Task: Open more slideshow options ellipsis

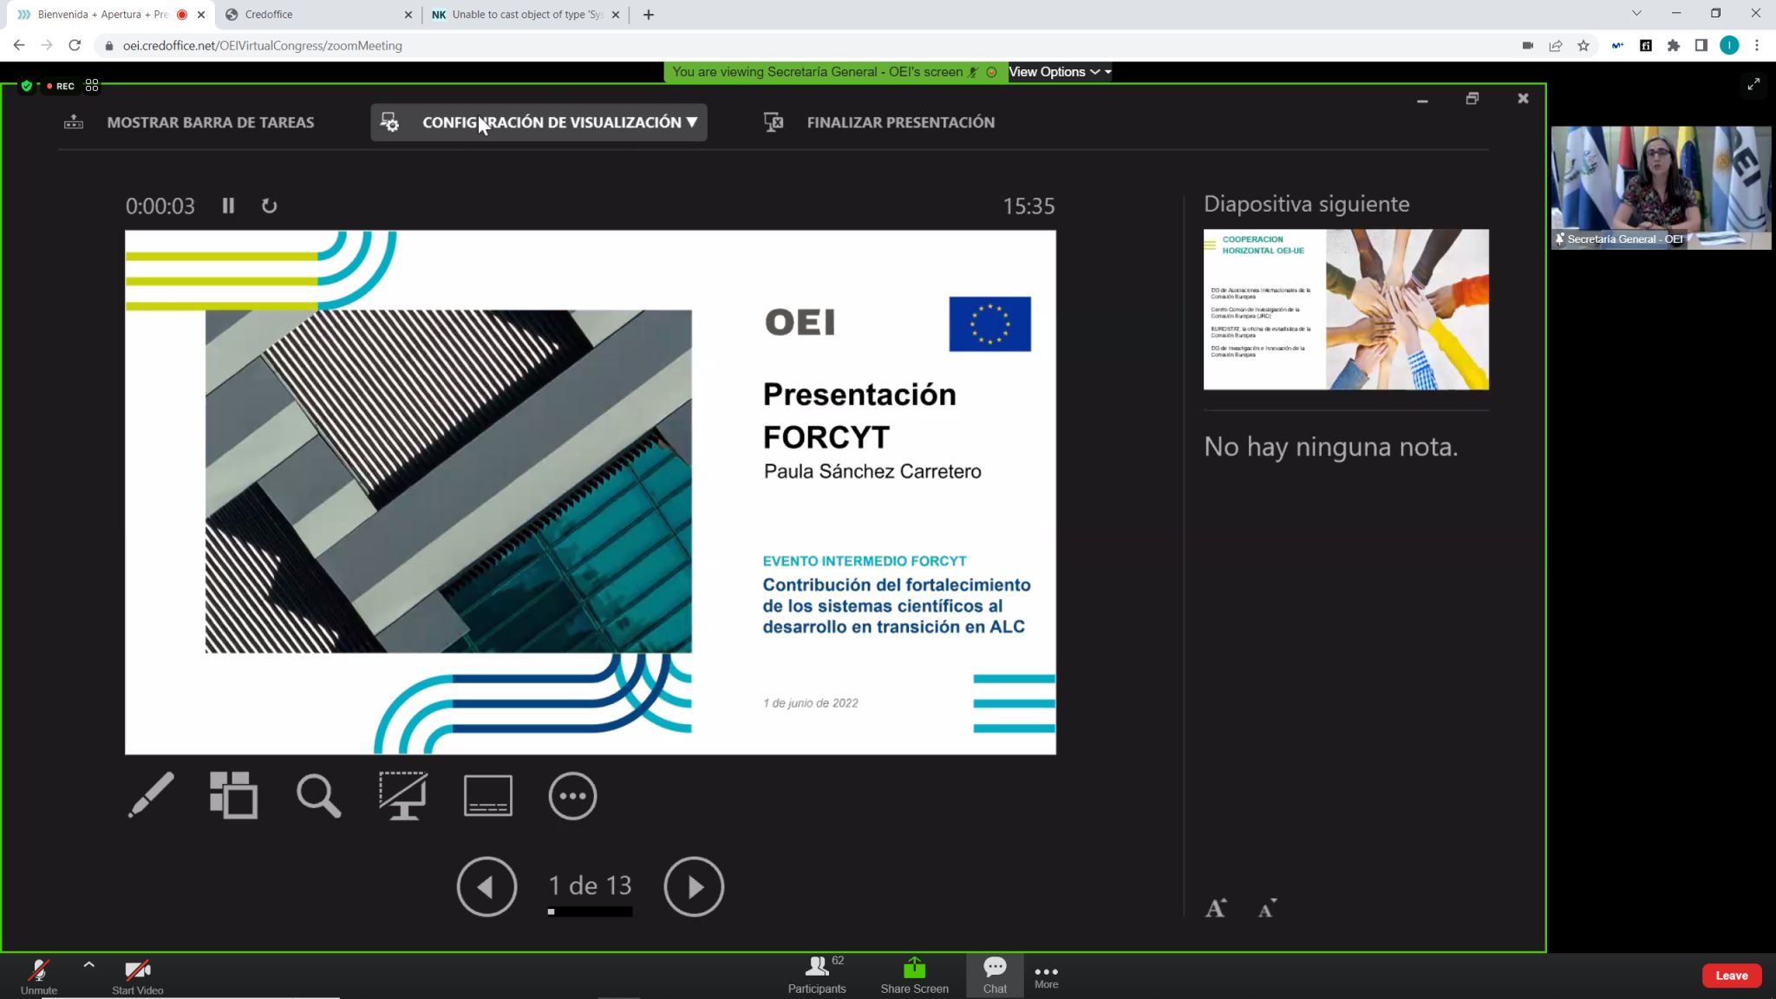Action: 572,795
